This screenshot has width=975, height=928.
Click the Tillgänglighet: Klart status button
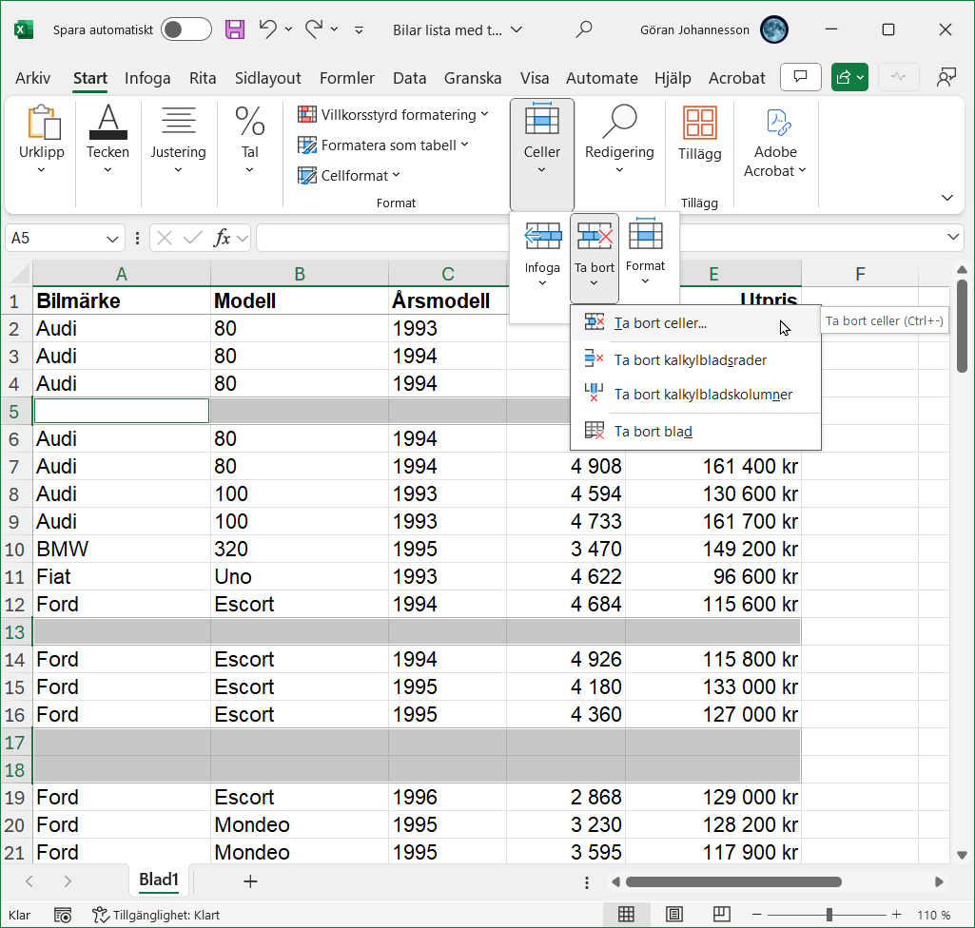pyautogui.click(x=156, y=915)
